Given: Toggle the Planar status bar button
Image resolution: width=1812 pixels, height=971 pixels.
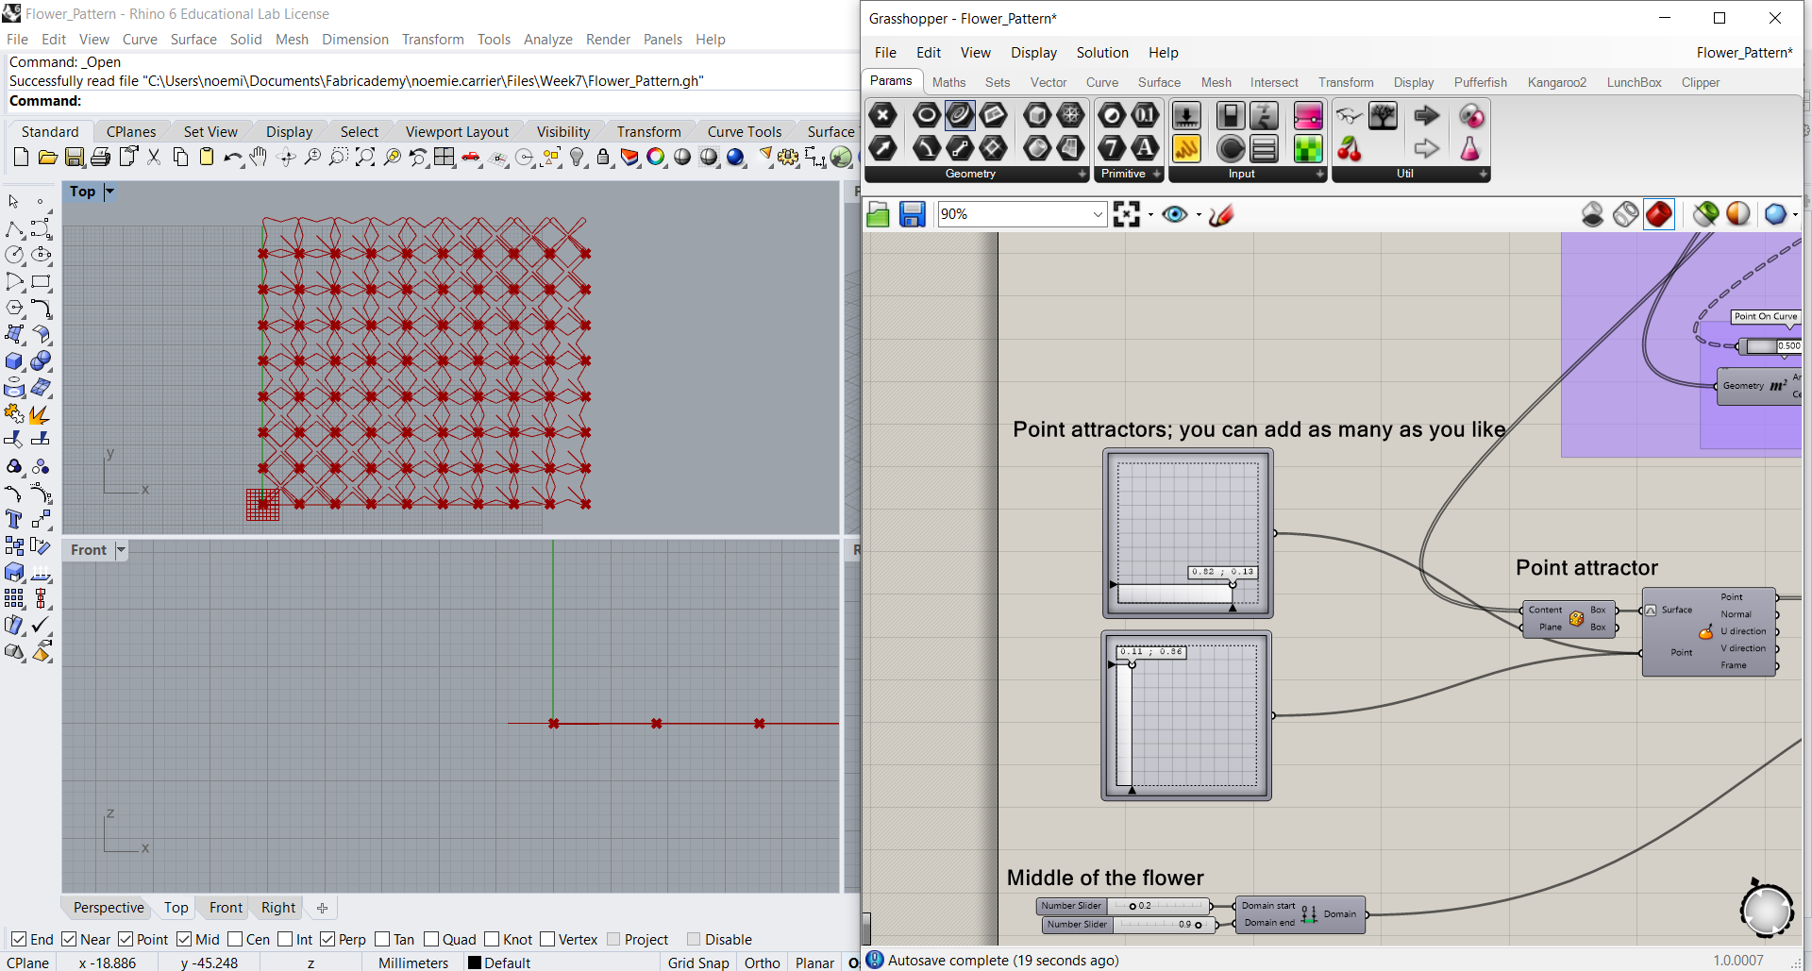Looking at the screenshot, I should click(x=814, y=963).
